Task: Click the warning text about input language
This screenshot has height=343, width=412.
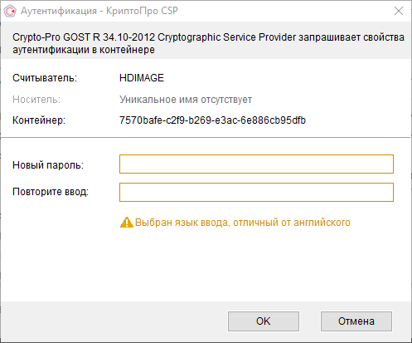Action: (x=243, y=223)
